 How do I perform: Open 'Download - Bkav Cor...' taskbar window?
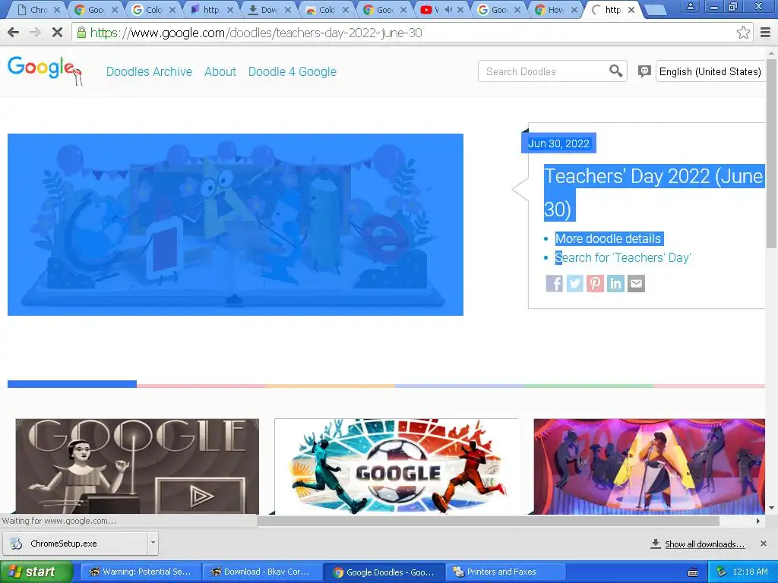(262, 572)
